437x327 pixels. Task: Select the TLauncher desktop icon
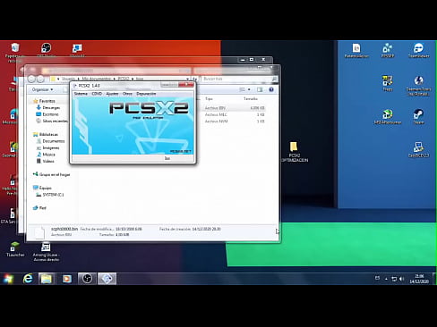click(15, 249)
